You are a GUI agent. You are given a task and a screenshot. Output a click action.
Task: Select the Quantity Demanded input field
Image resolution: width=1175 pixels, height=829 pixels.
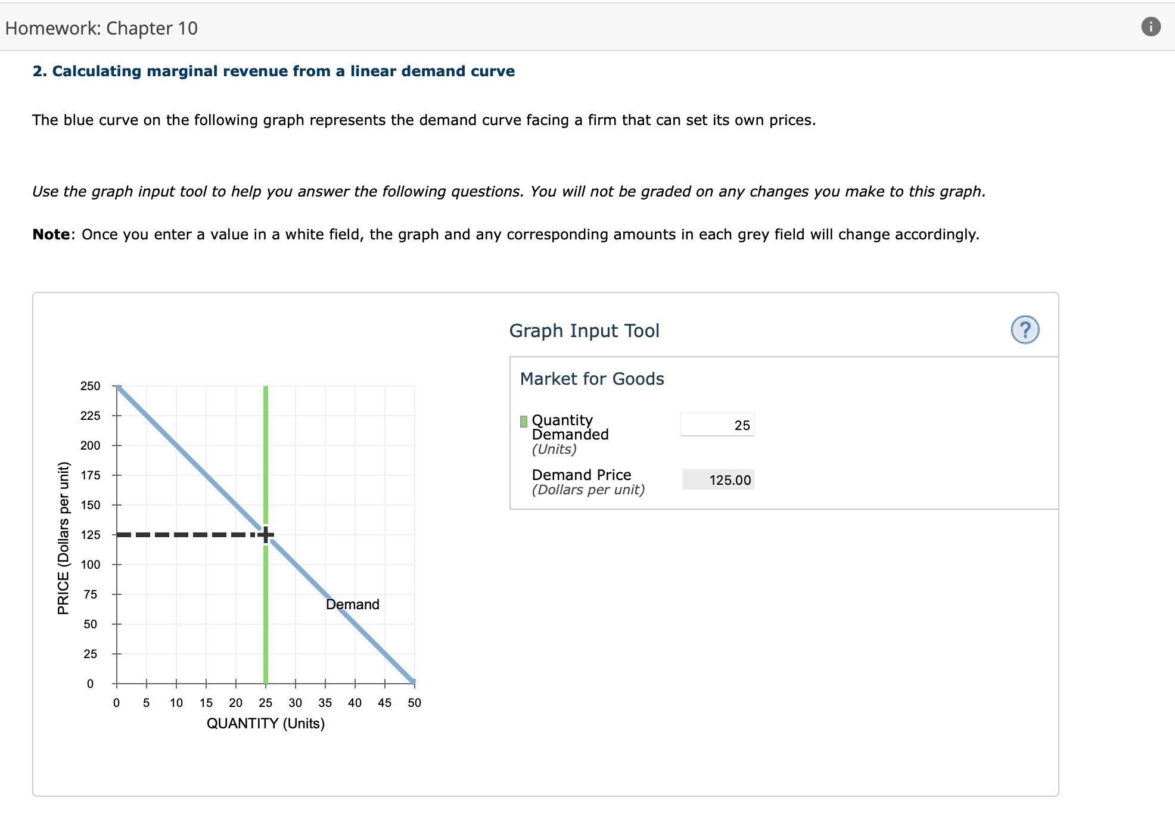[x=717, y=423]
